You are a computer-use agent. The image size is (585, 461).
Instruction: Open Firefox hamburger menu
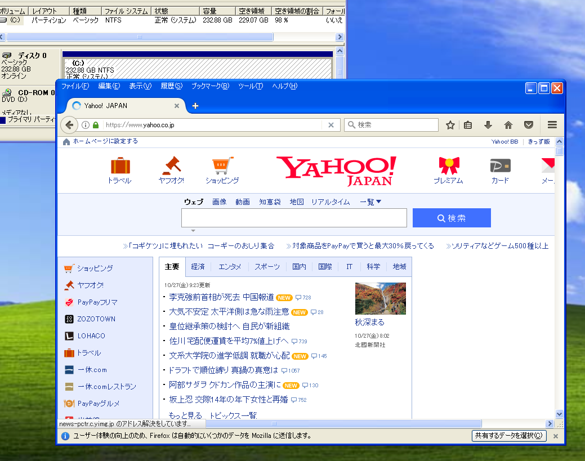point(552,125)
